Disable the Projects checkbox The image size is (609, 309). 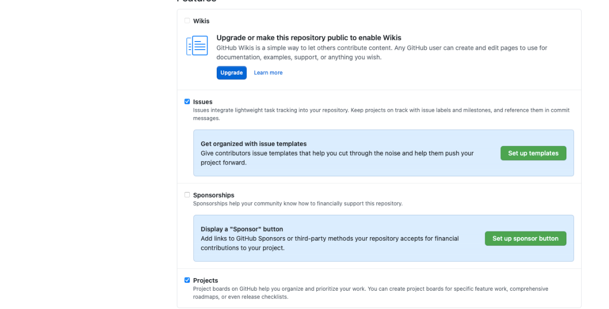(187, 280)
